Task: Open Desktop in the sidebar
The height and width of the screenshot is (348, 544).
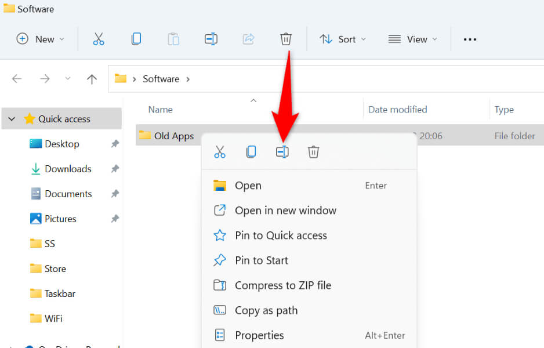Action: (61, 144)
